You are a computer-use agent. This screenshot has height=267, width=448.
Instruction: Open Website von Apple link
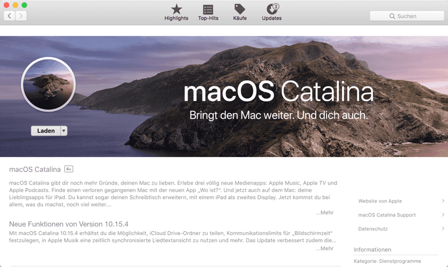(x=380, y=201)
